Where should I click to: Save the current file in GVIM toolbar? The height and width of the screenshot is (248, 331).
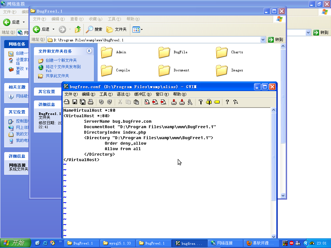tap(75, 102)
